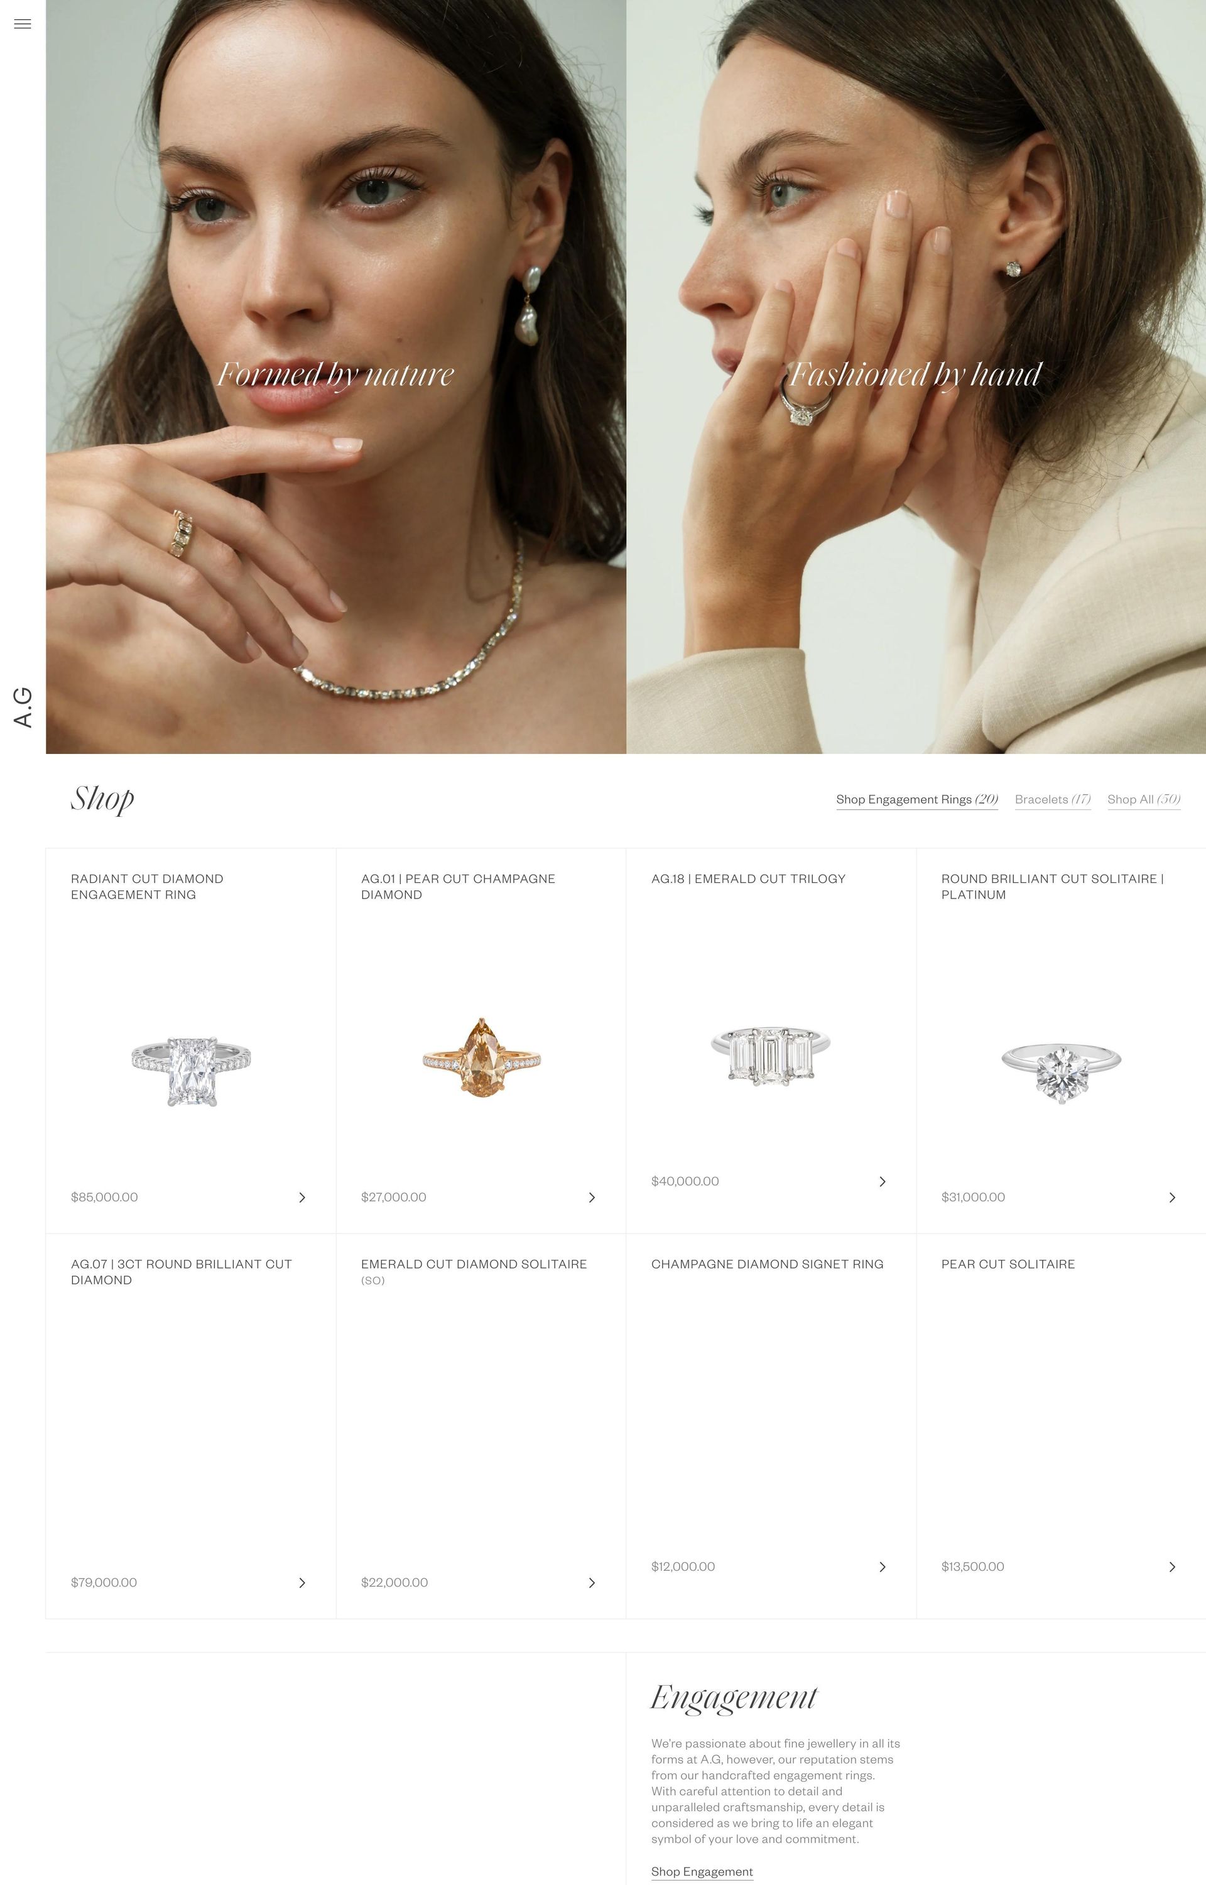Viewport: 1206px width, 1885px height.
Task: Follow the Shop Engagement link
Action: [x=702, y=1872]
